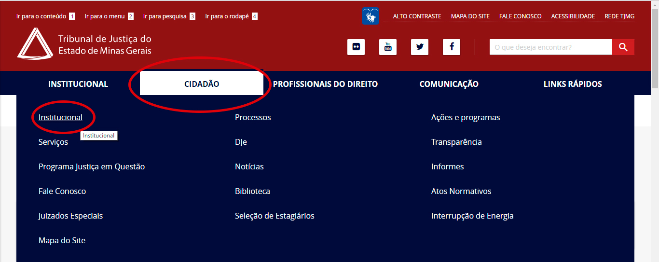The height and width of the screenshot is (262, 659).
Task: Select the Cidadão menu tab
Action: 202,84
